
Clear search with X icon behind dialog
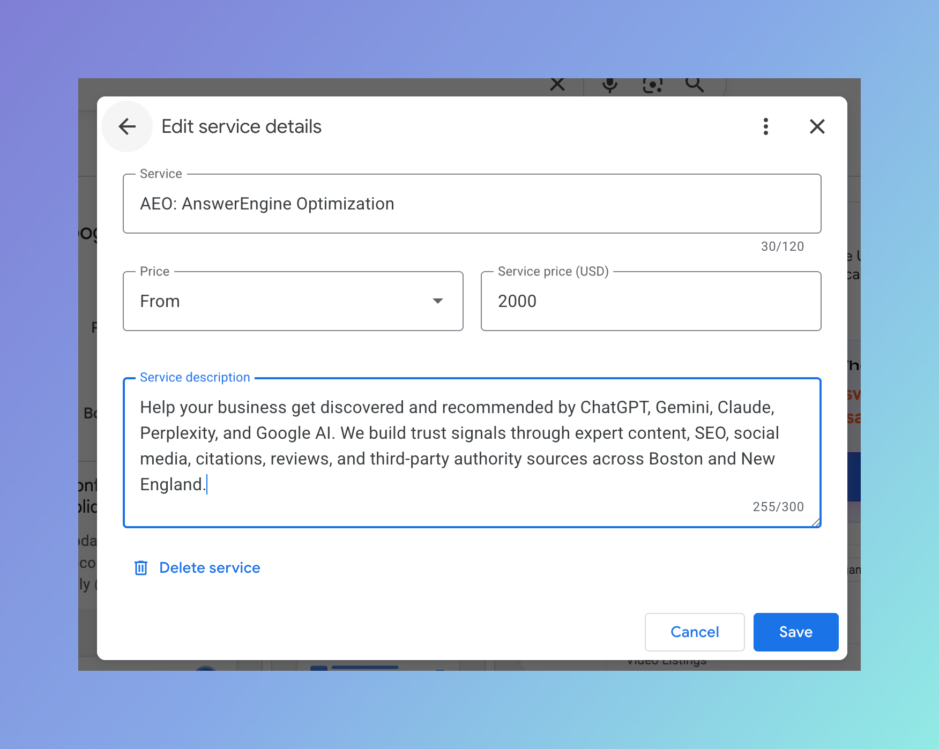pyautogui.click(x=557, y=85)
